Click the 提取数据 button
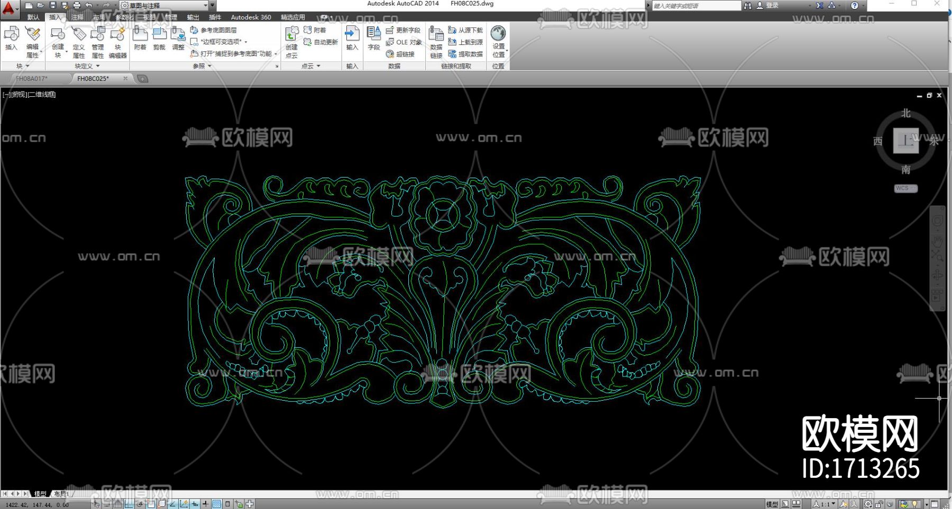This screenshot has height=509, width=952. pos(465,54)
